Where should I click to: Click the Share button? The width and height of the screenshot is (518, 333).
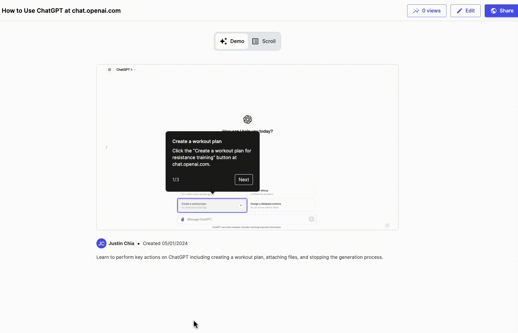[x=502, y=11]
